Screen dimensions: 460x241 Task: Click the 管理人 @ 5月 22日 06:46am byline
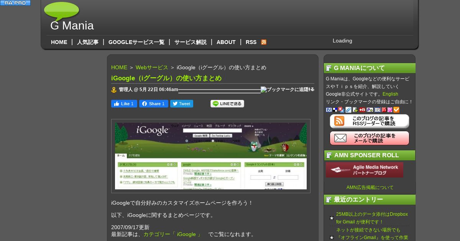tap(148, 90)
